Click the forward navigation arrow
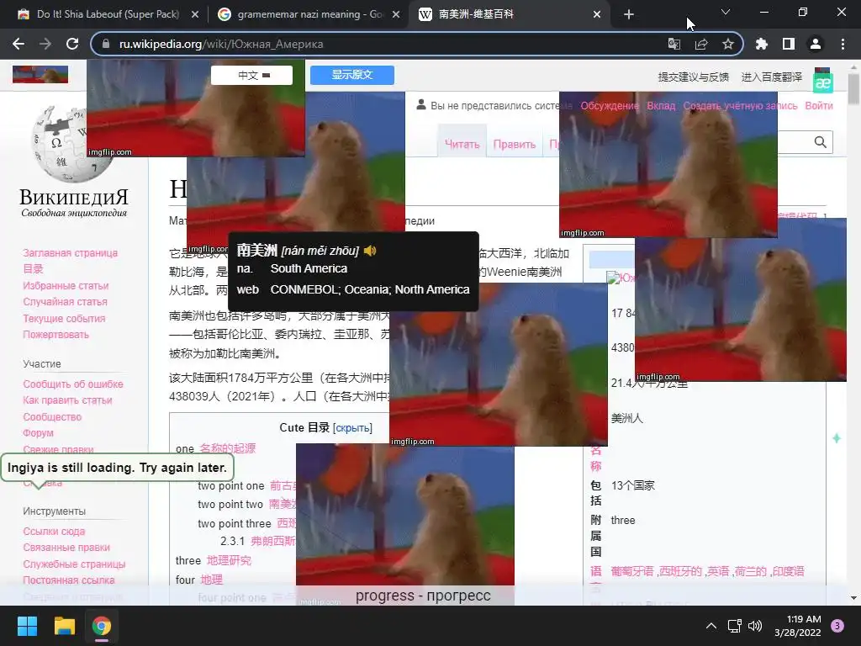Screen dimensions: 861x646 coord(45,44)
